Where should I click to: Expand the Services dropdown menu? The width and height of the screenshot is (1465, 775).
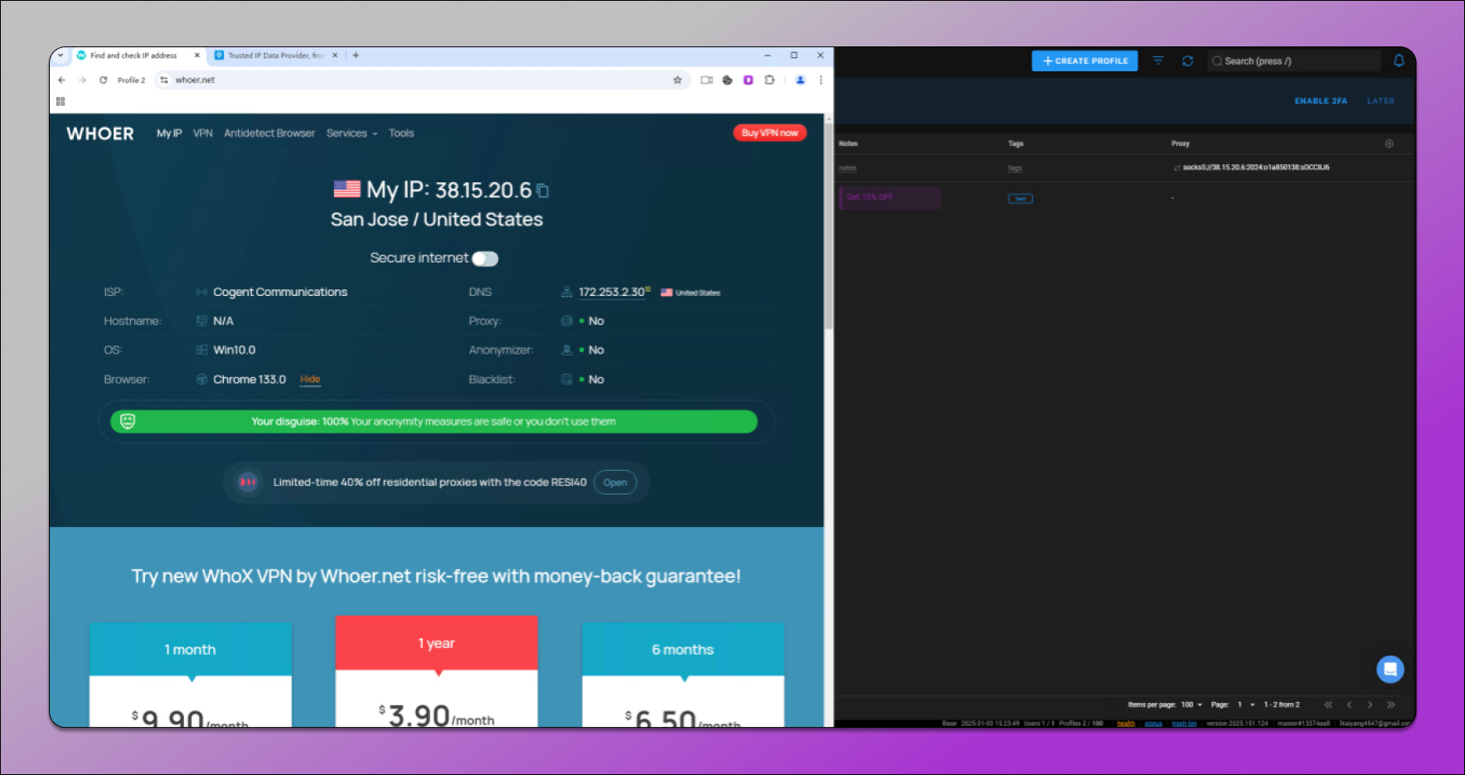pyautogui.click(x=352, y=133)
